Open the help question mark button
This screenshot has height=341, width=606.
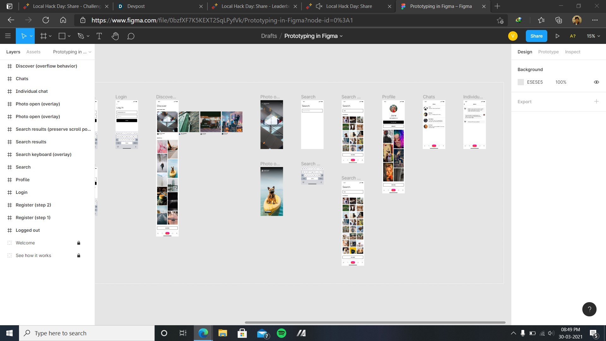tap(589, 309)
